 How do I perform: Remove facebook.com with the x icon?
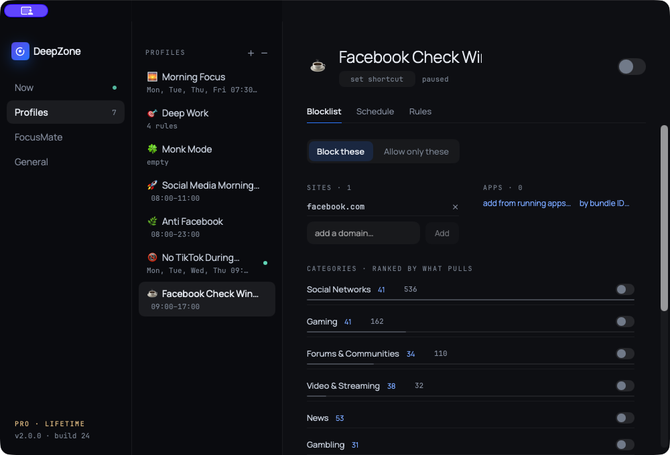455,207
